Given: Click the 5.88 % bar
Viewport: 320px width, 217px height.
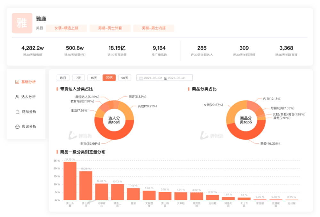Looking at the screenshot, I should [x=149, y=195].
